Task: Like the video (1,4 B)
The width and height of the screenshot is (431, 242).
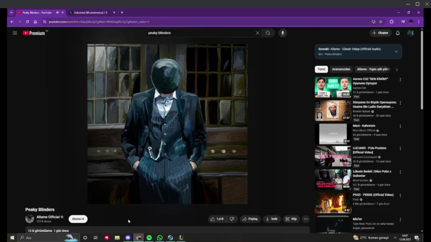Action: [x=217, y=219]
